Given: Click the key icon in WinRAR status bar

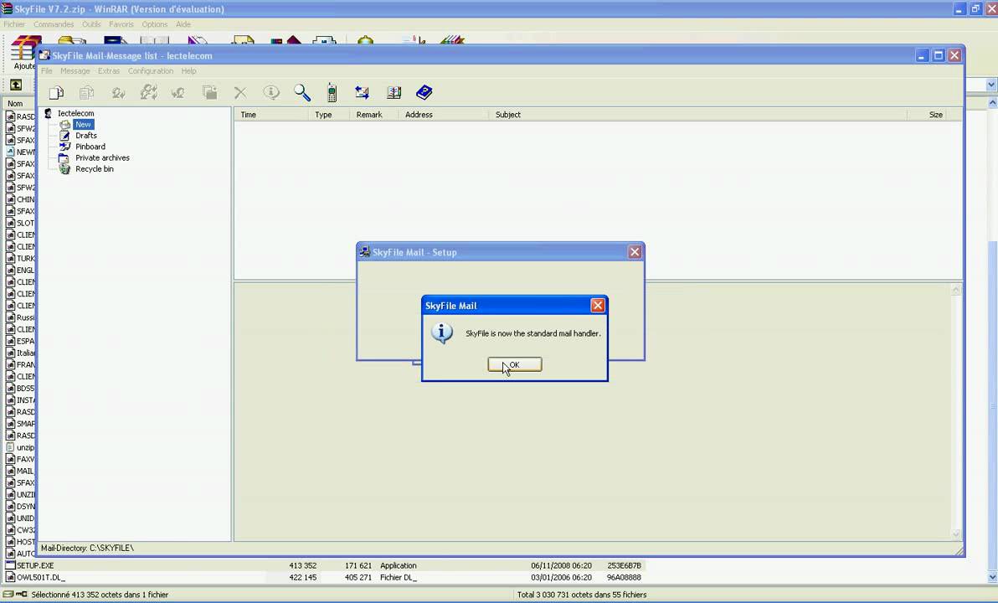Looking at the screenshot, I should point(21,594).
